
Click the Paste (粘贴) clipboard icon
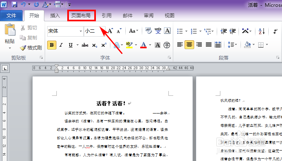coord(10,29)
